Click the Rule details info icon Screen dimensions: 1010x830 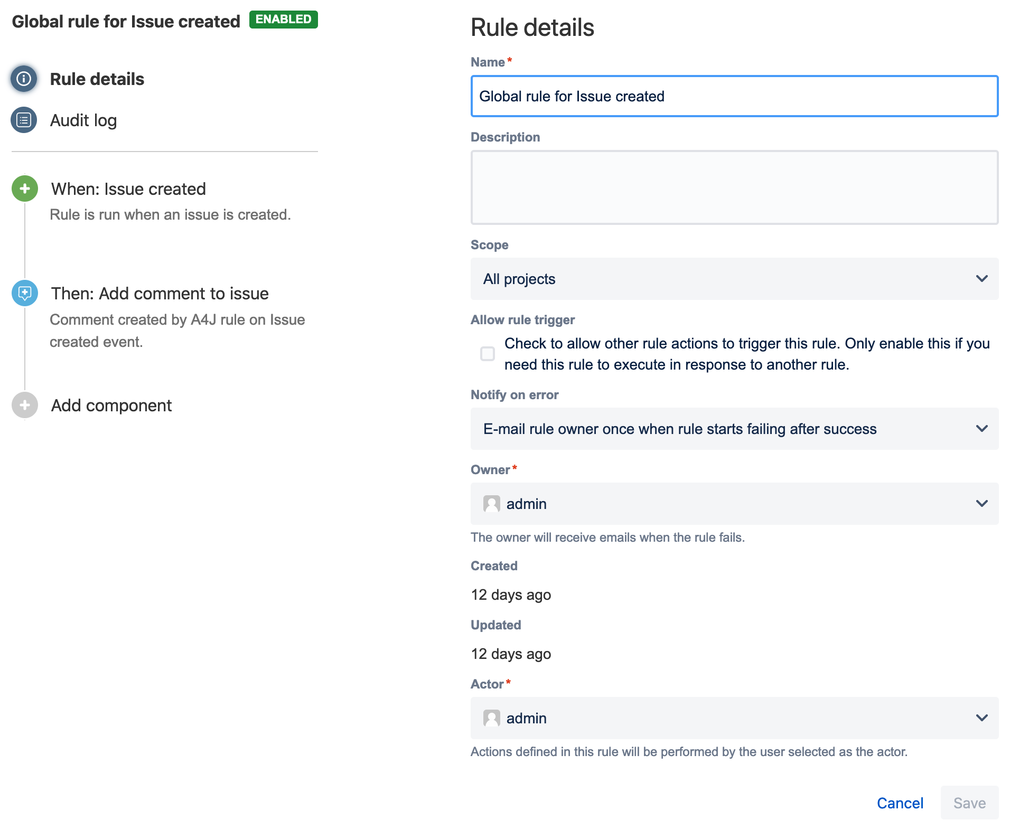point(24,79)
